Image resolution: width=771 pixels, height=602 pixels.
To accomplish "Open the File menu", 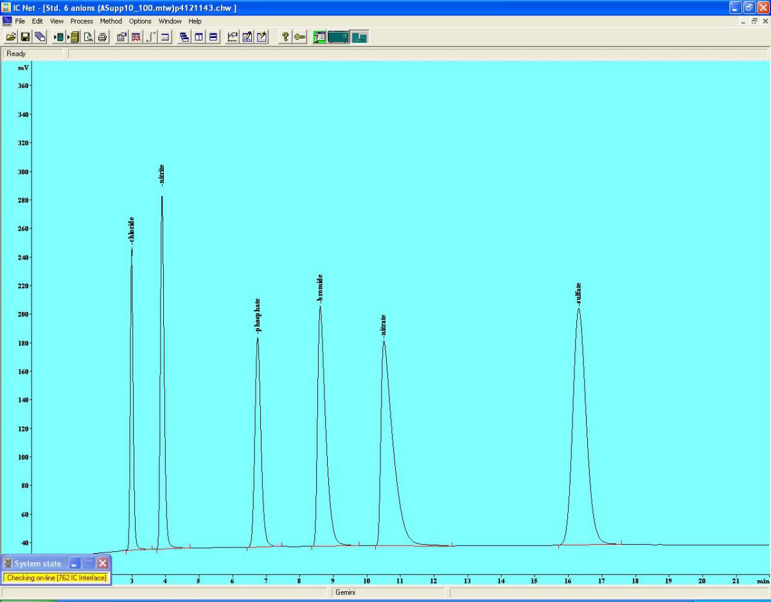I will [21, 21].
